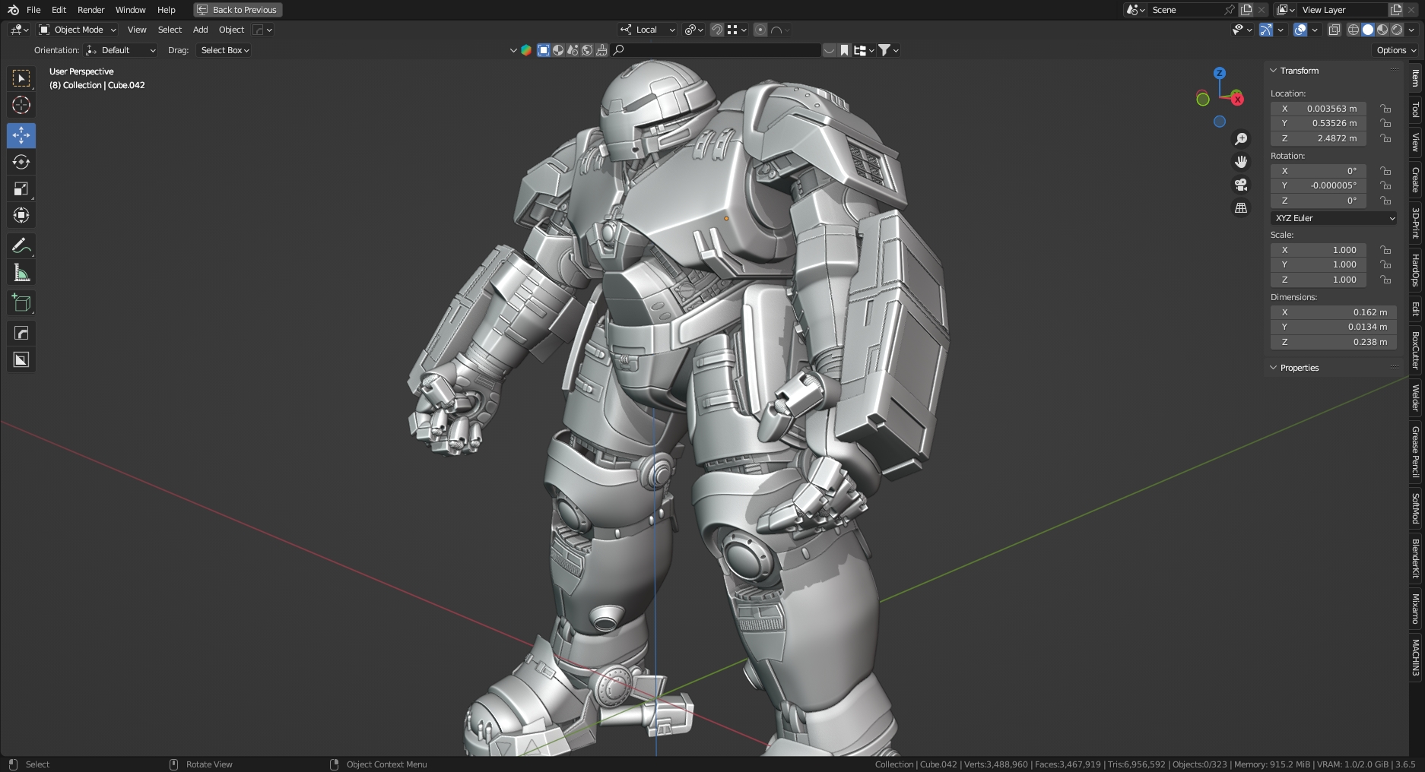This screenshot has height=772, width=1425.
Task: Switch to wireframe viewport shading
Action: click(1354, 30)
